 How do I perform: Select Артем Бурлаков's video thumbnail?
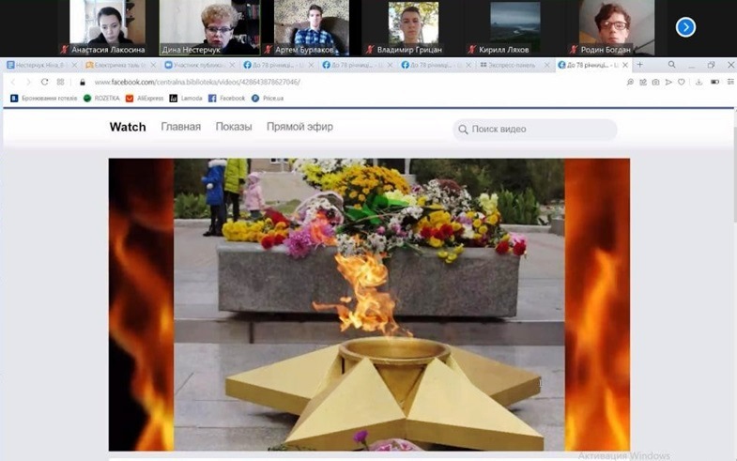pos(312,27)
